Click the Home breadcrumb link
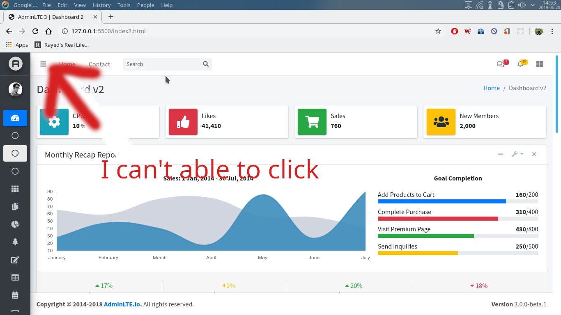Image resolution: width=561 pixels, height=315 pixels. click(x=491, y=88)
